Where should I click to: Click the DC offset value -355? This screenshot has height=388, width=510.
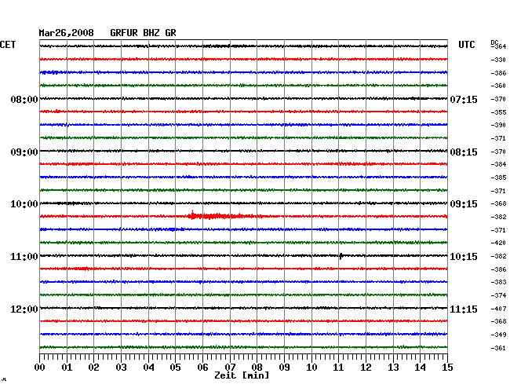(x=498, y=112)
